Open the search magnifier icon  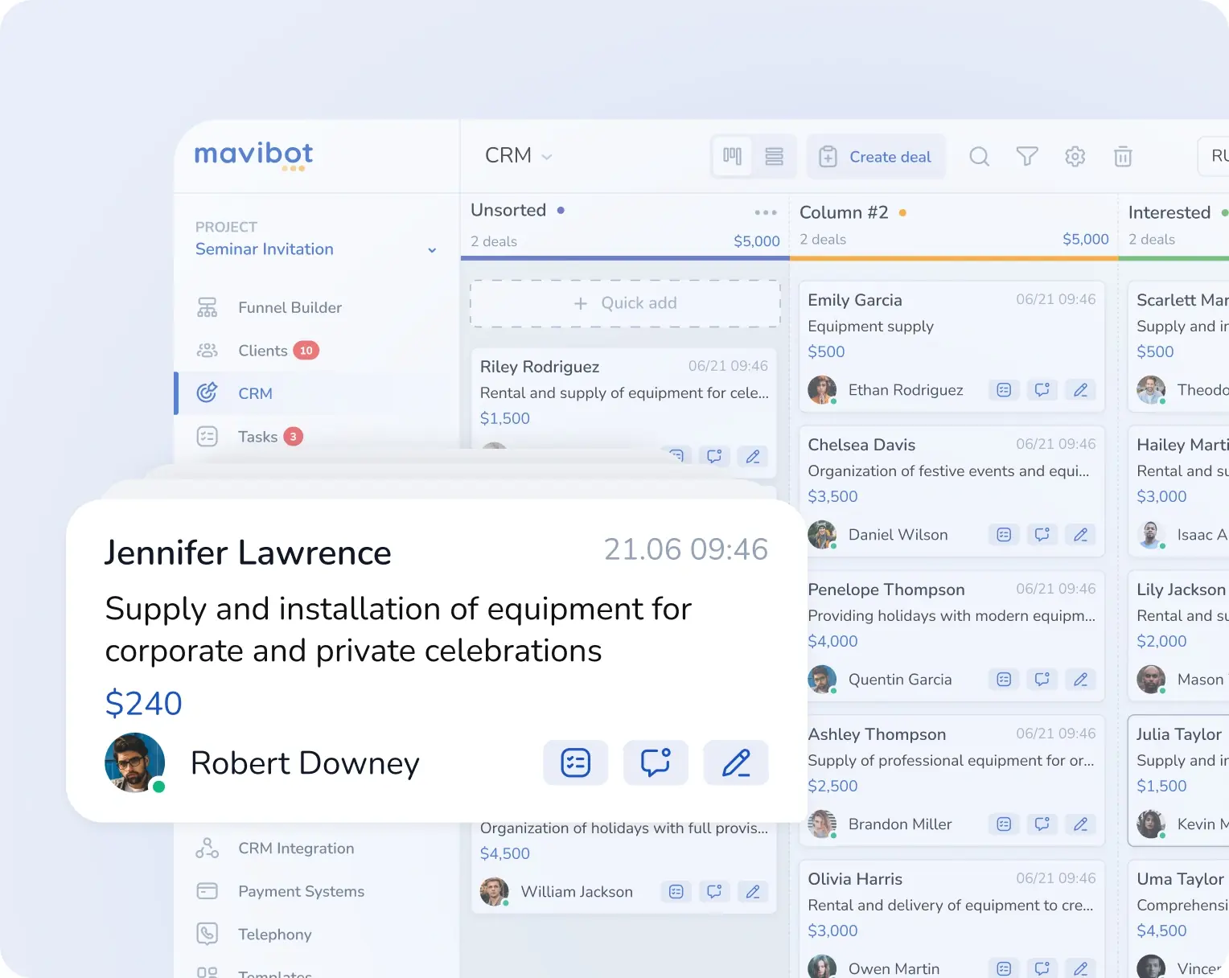pos(979,156)
